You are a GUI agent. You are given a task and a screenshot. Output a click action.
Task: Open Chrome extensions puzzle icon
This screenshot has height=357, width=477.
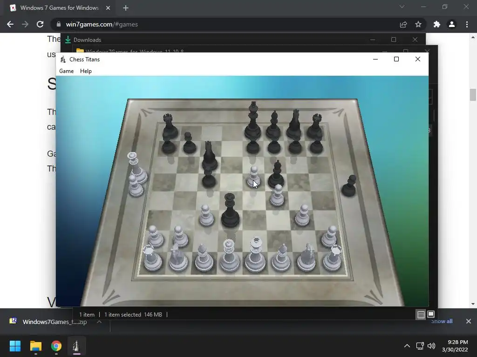coord(437,24)
